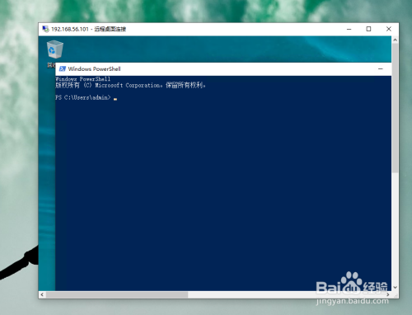
Task: Click the horizontal scrollbar right arrow
Action: click(388, 294)
